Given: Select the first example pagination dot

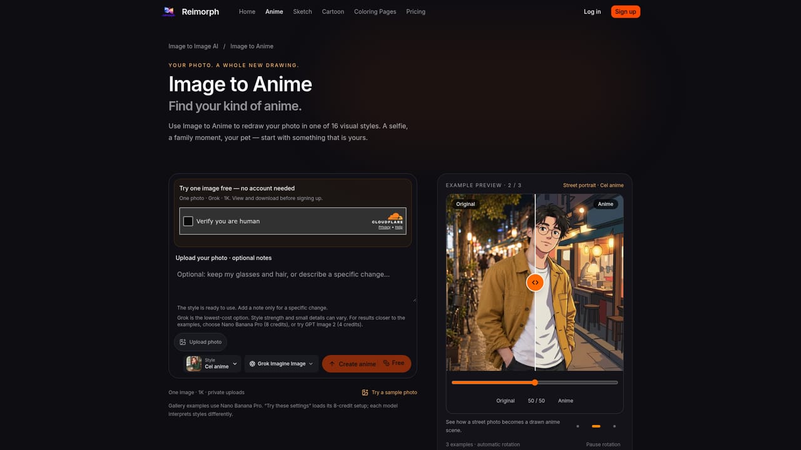Looking at the screenshot, I should tap(578, 426).
